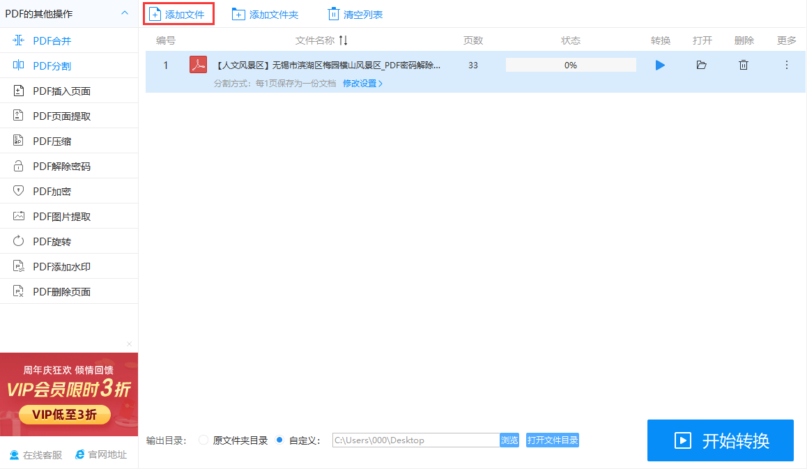Click the 开始转换 start conversion button

pos(721,440)
